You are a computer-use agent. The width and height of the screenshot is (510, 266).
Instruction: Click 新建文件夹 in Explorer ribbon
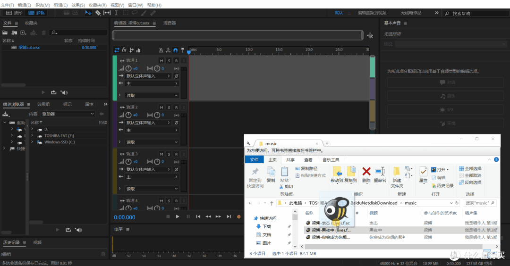[x=397, y=177]
